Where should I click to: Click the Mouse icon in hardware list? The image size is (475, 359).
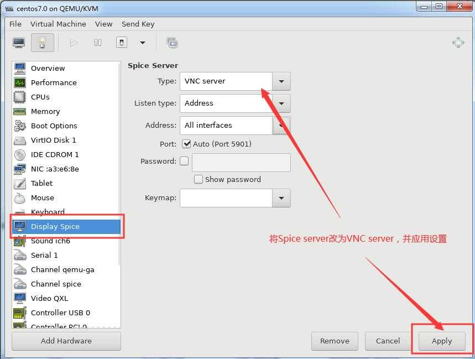[20, 198]
